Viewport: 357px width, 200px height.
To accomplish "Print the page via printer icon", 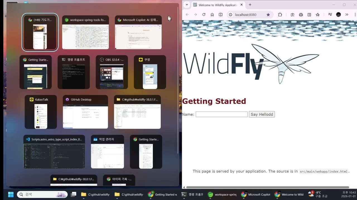I will coord(301,15).
